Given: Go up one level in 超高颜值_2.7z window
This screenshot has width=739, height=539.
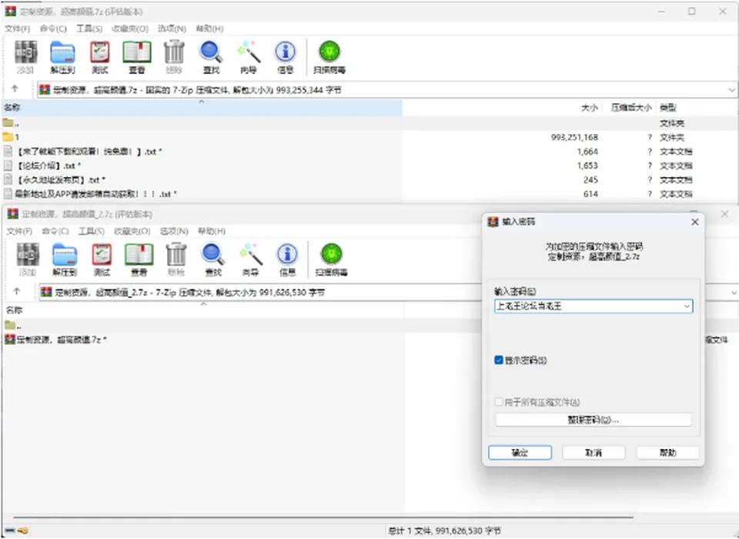Looking at the screenshot, I should pos(16,291).
